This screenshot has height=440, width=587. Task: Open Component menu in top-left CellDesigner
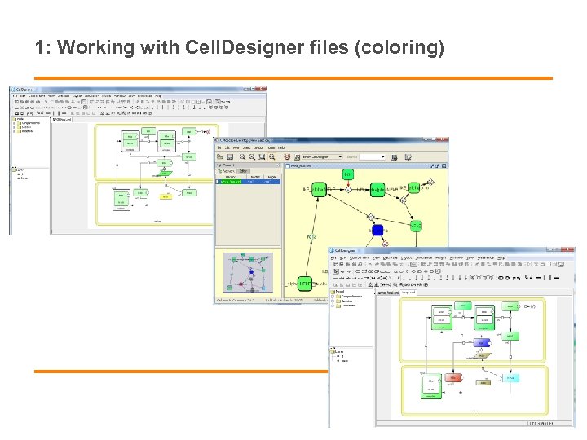click(x=37, y=96)
